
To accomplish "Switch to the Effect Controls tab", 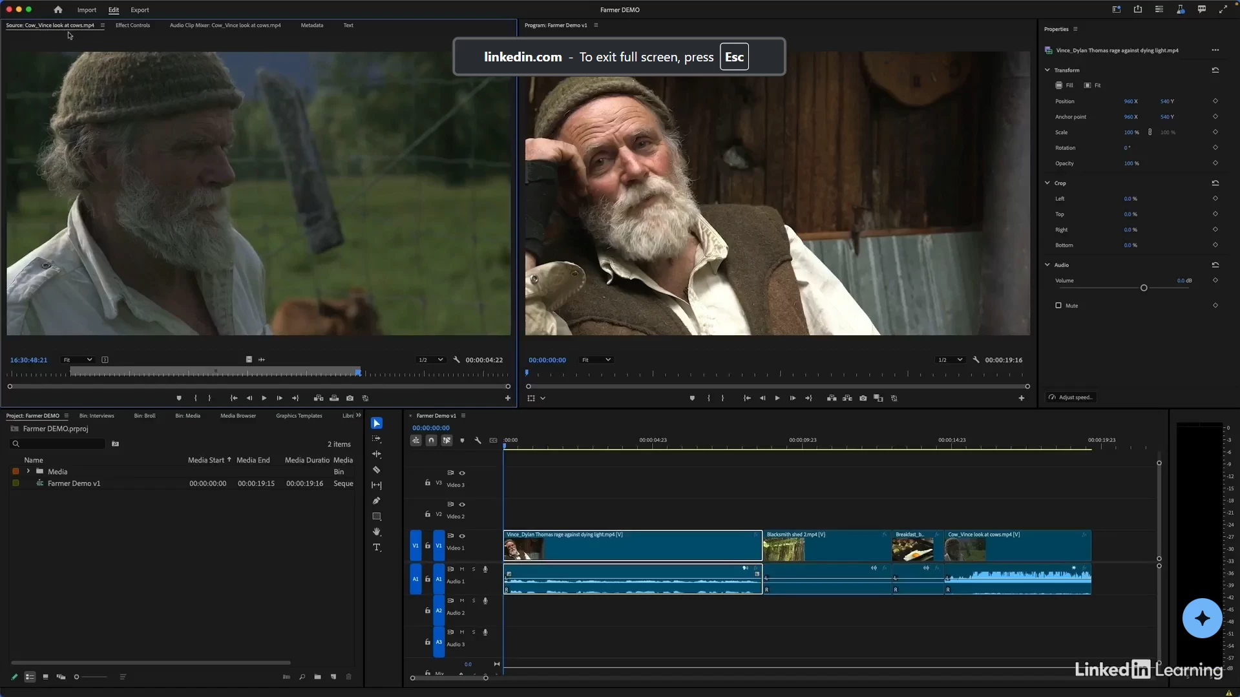I will (132, 25).
